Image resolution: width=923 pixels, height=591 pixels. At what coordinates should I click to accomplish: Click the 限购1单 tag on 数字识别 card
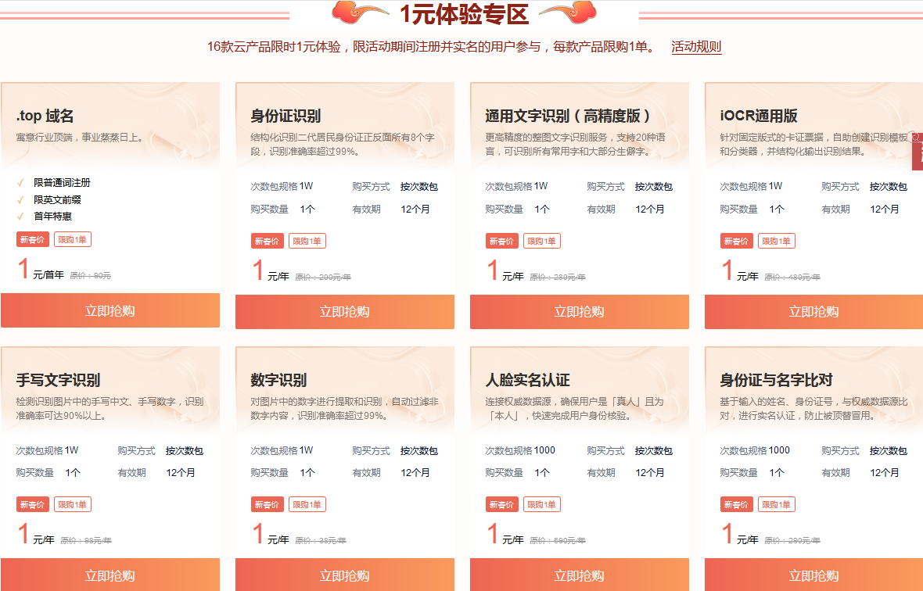[x=307, y=504]
